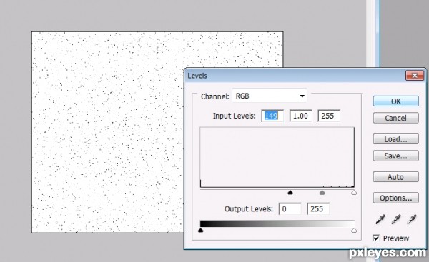Toggle the Preview checkbox
This screenshot has width=429, height=262.
pos(376,238)
